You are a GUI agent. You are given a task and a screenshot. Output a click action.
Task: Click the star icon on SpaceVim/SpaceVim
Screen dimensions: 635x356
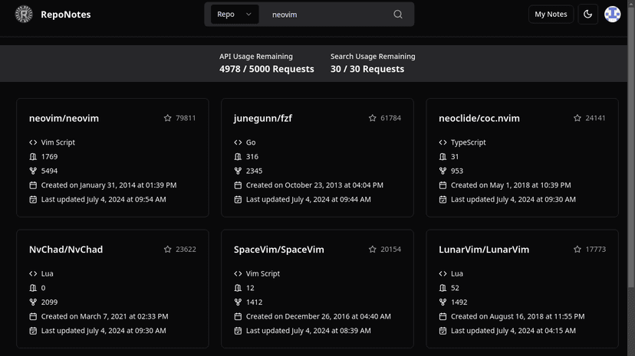pyautogui.click(x=373, y=250)
